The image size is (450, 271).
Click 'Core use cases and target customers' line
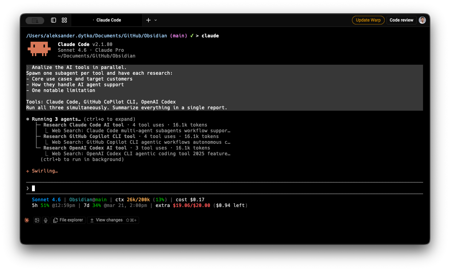tap(79, 79)
